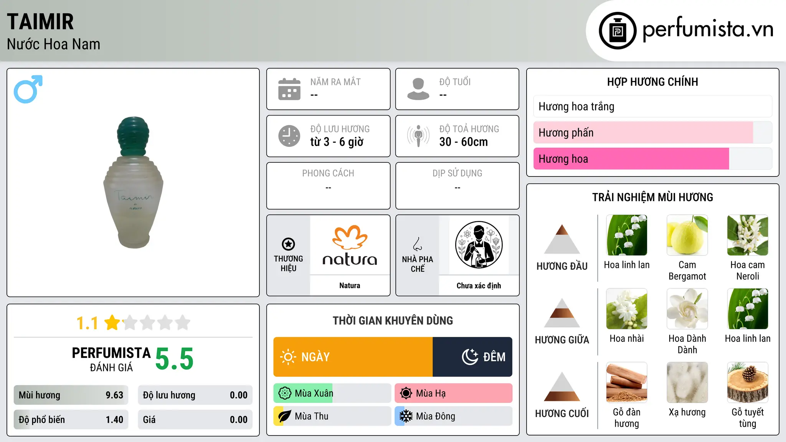
Task: Click the clock icon for longevity
Action: (x=289, y=136)
